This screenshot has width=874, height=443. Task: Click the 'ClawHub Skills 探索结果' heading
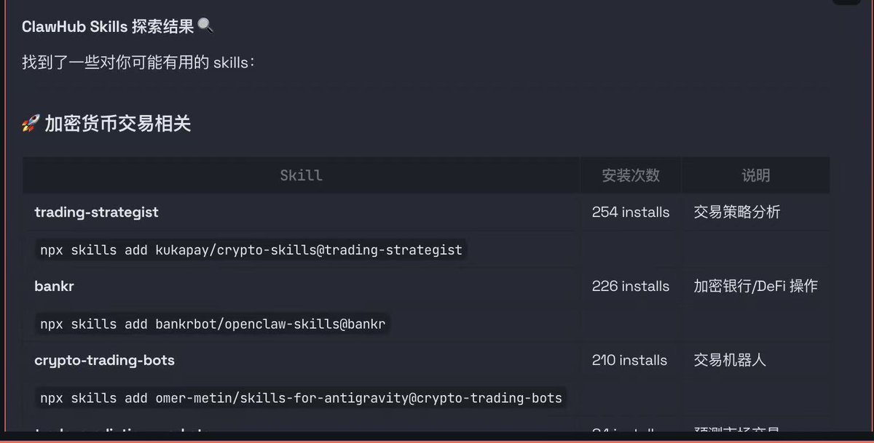[108, 26]
